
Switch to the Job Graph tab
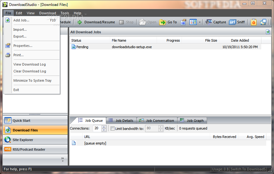click(192, 121)
